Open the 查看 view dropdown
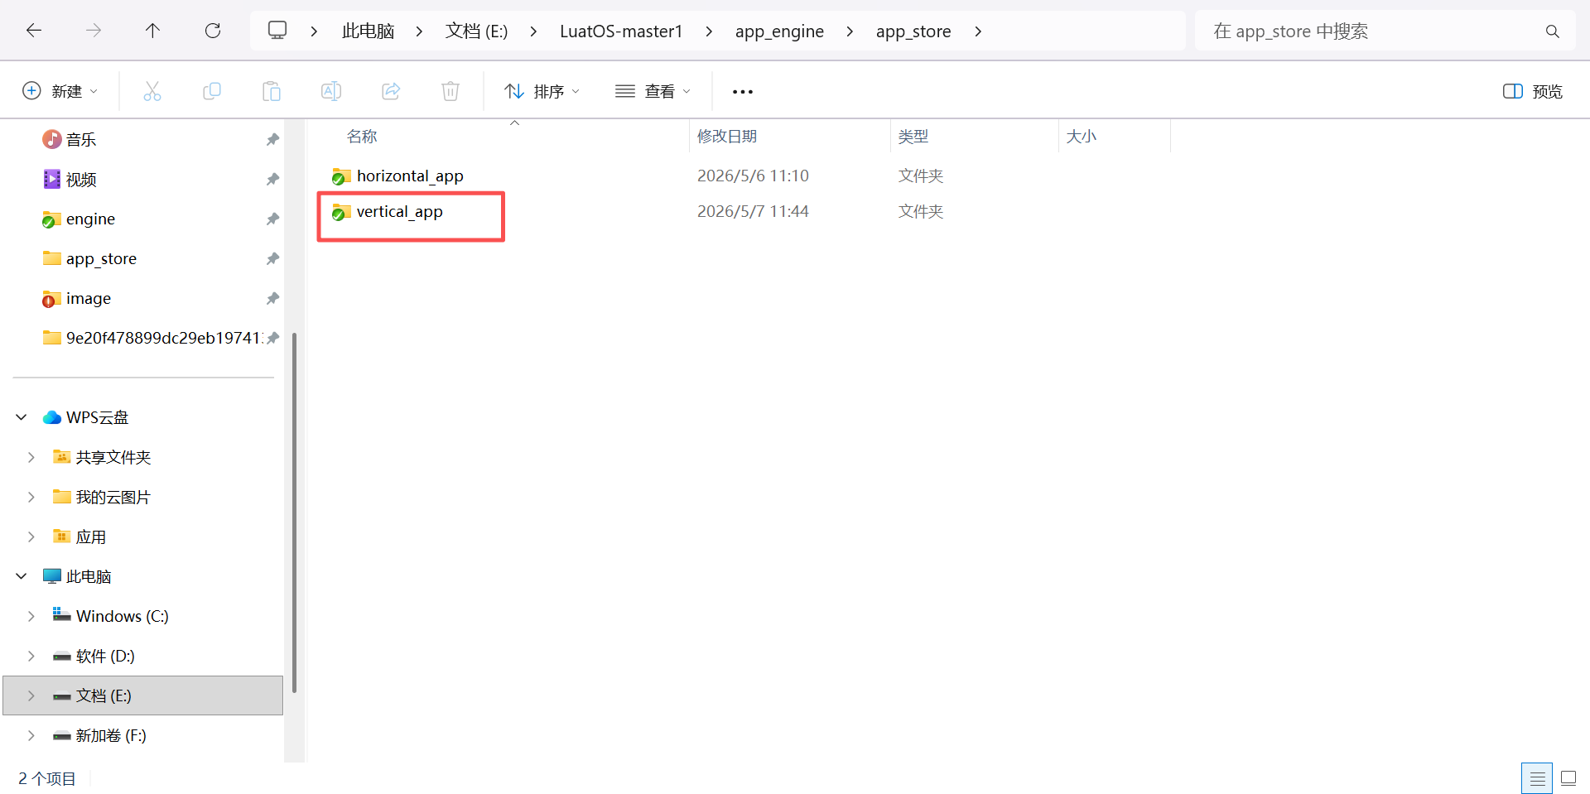1590x794 pixels. click(x=653, y=91)
